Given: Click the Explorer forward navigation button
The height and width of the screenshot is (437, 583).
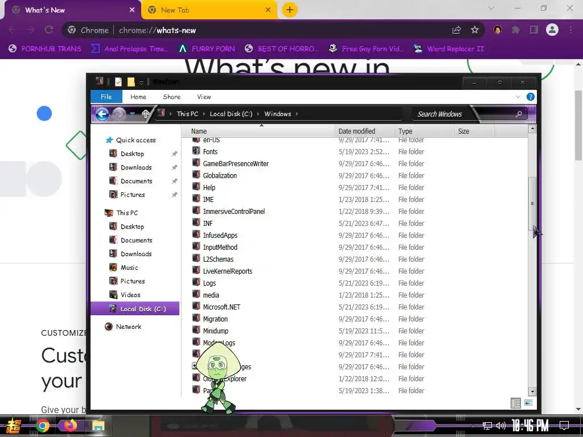Looking at the screenshot, I should coord(120,114).
